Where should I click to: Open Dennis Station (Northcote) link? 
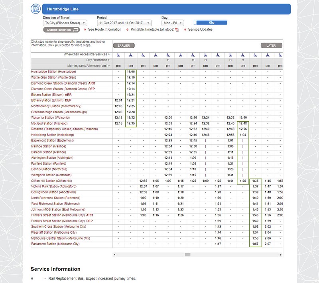[x=49, y=169]
